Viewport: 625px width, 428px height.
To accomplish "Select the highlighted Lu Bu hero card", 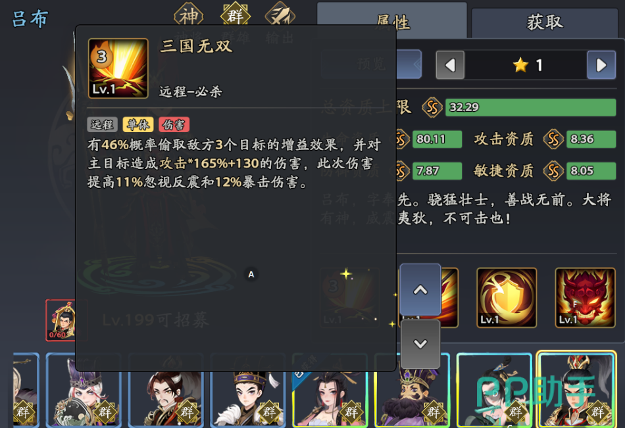I will [576, 389].
